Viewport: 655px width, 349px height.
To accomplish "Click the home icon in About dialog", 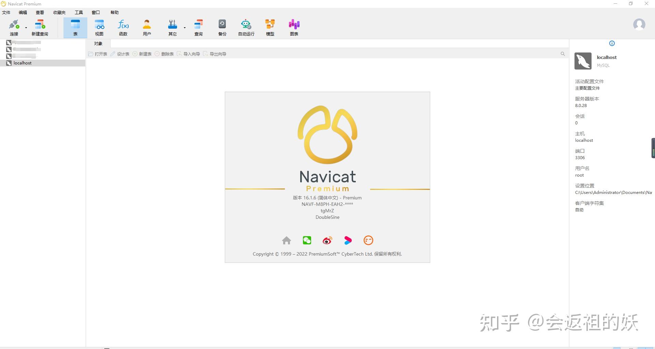I will (287, 240).
